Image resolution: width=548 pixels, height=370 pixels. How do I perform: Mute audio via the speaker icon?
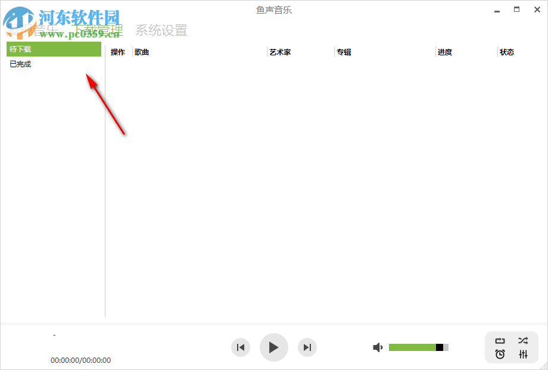click(378, 347)
